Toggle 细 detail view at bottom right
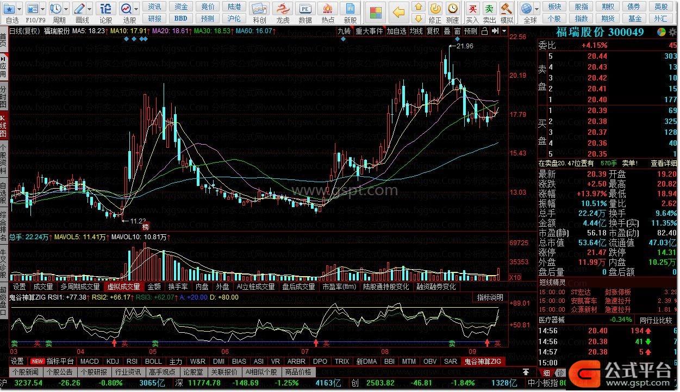The height and width of the screenshot is (392, 680). click(546, 372)
